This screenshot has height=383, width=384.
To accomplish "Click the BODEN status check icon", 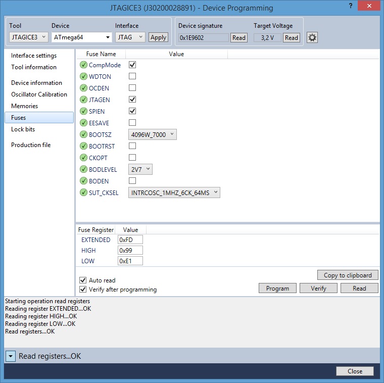I will pos(83,181).
